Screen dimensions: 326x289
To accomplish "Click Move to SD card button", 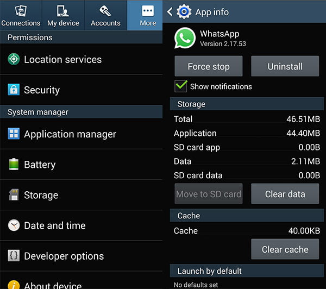I will coord(209,194).
